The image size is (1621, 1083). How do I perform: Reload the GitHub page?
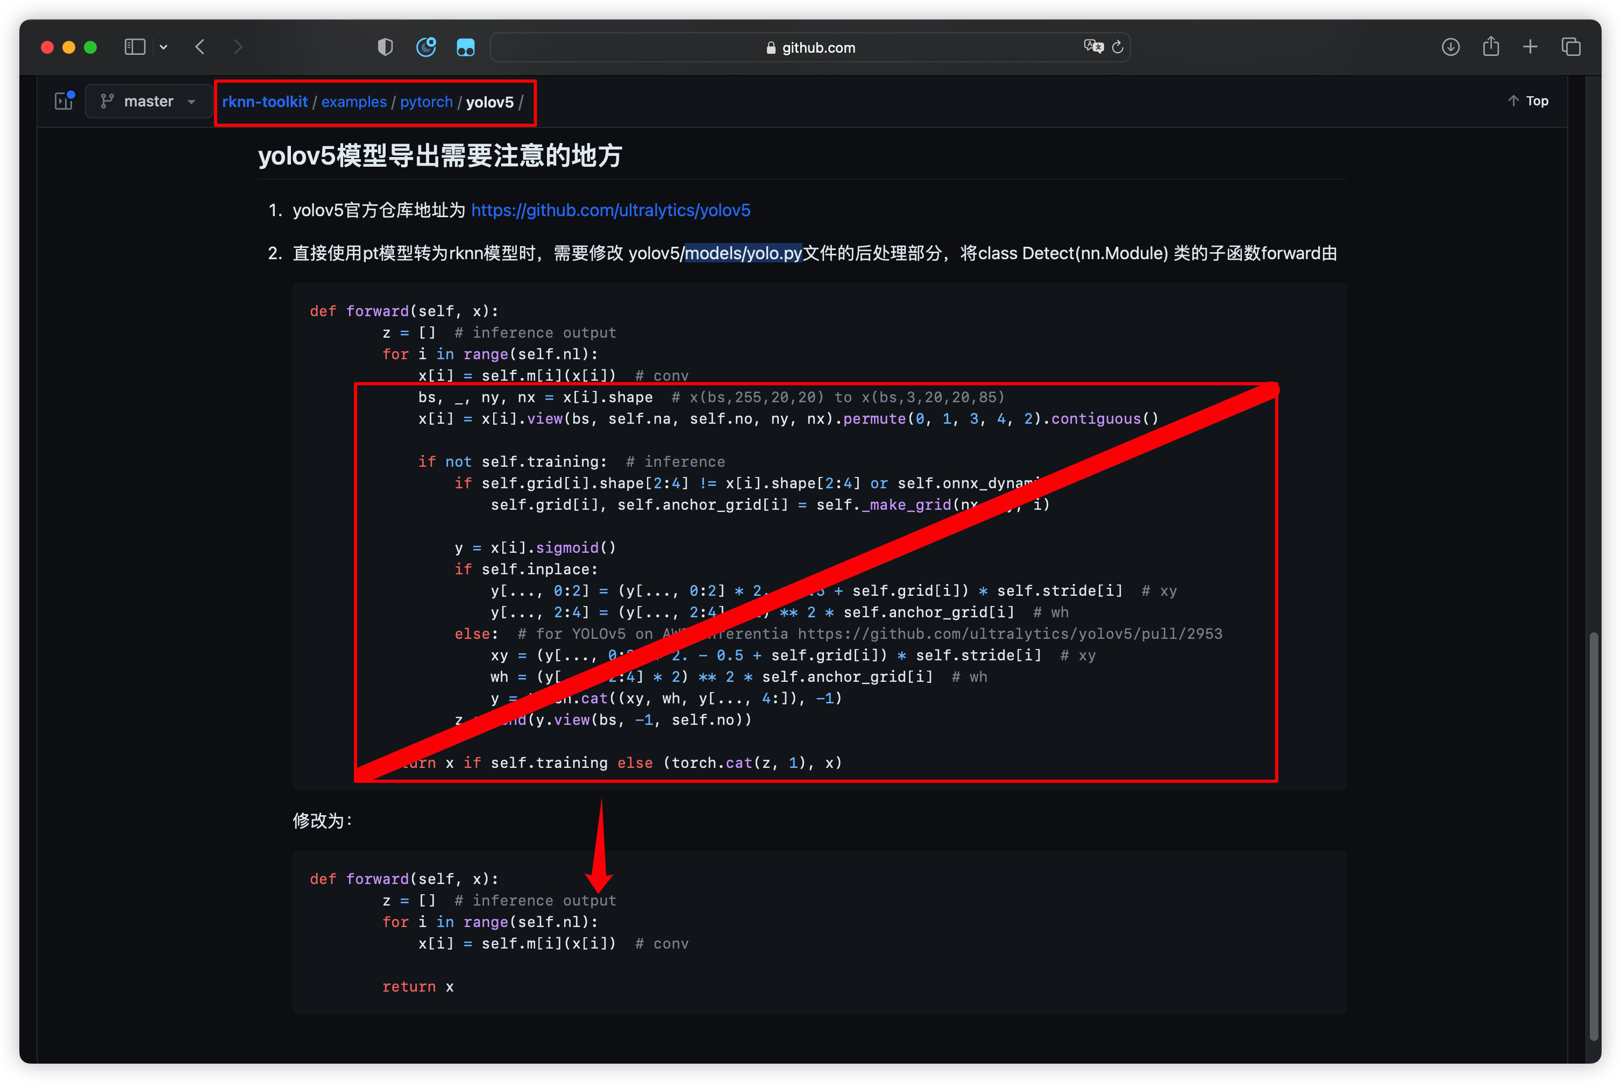pyautogui.click(x=1118, y=47)
